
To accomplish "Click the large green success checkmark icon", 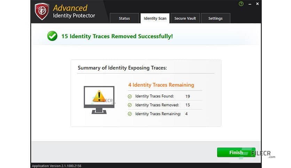I will pyautogui.click(x=52, y=36).
